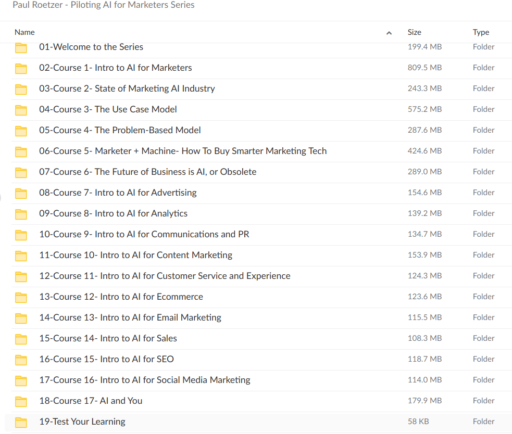Toggle sort order with the Name column arrow
The width and height of the screenshot is (512, 434).
pos(389,33)
